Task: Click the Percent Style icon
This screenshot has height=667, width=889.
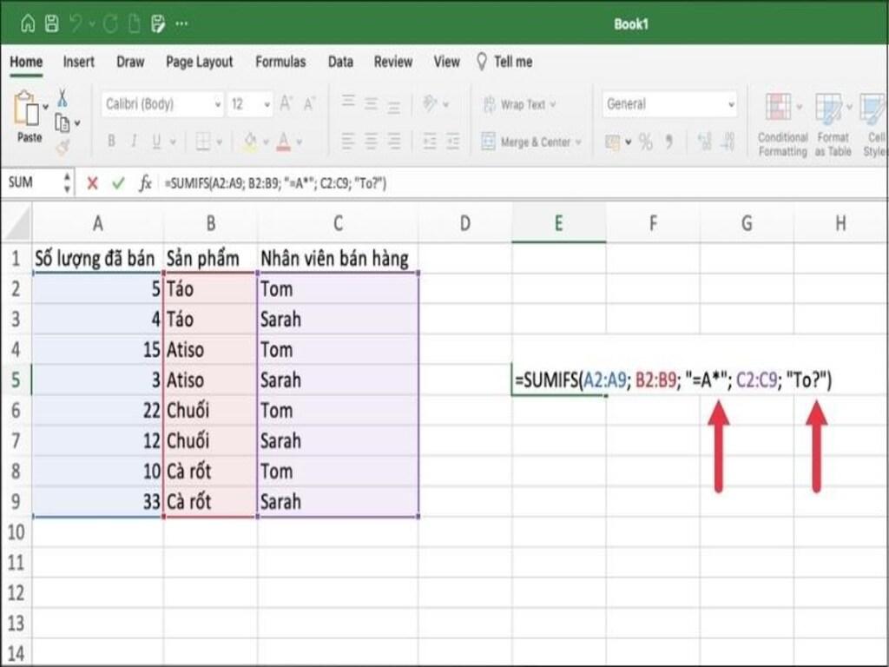Action: pos(646,140)
